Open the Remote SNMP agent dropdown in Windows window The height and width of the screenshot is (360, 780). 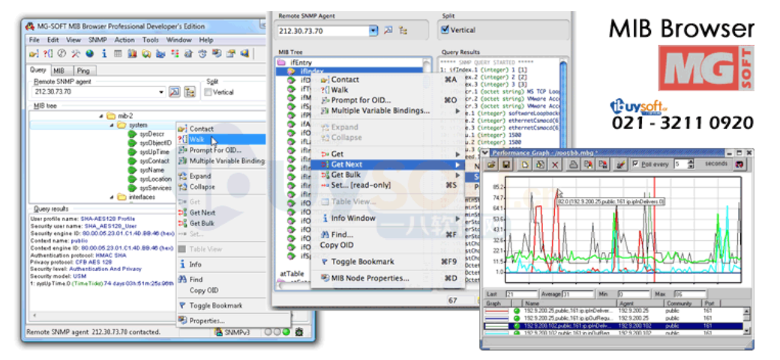(161, 92)
